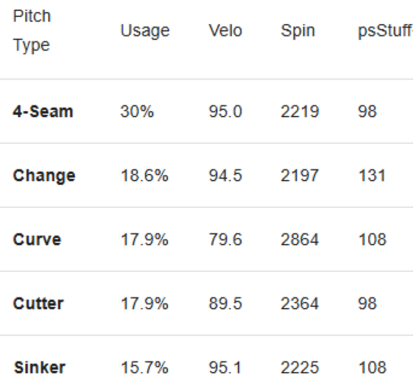413x389 pixels.
Task: Click the Cutter pitch row label
Action: click(x=38, y=303)
